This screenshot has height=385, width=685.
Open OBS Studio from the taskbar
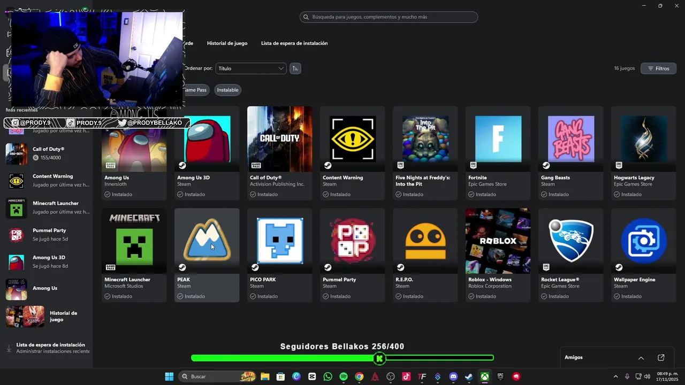point(391,376)
